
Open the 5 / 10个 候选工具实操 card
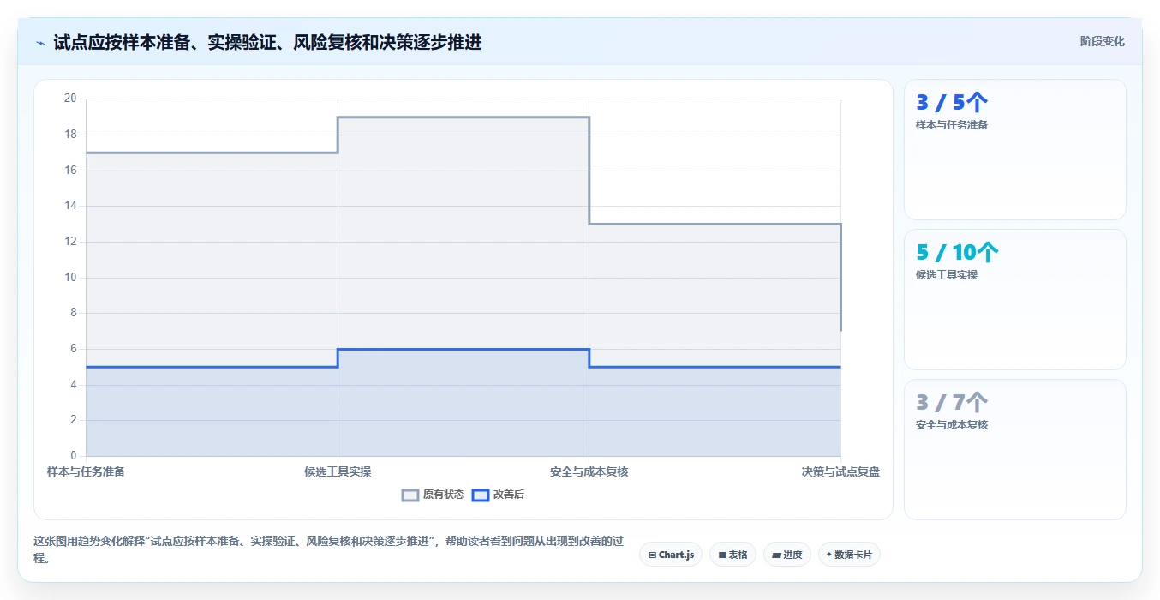[1015, 300]
